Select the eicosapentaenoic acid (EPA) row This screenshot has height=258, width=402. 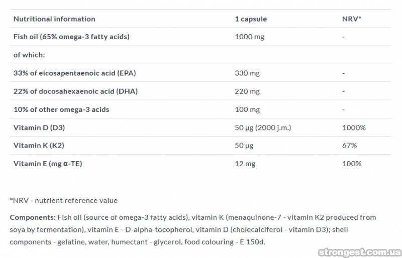74,73
